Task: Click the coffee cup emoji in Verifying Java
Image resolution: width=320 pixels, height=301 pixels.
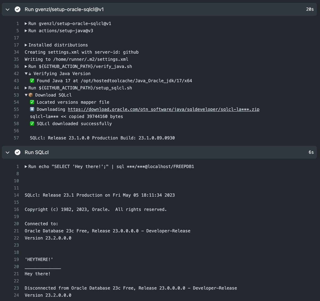Action: [30, 74]
